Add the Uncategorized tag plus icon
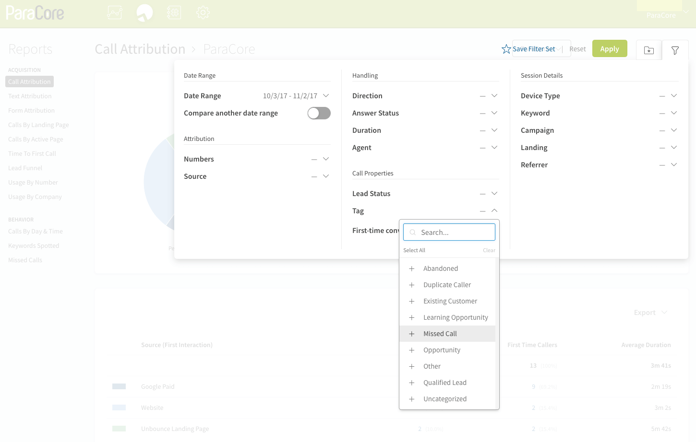 pyautogui.click(x=412, y=399)
